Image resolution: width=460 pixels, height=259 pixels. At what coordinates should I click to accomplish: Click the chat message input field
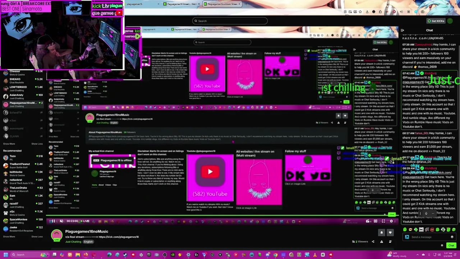click(x=429, y=237)
